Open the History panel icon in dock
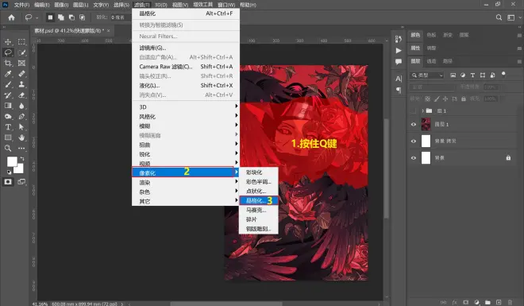Image resolution: width=524 pixels, height=306 pixels. tap(399, 39)
